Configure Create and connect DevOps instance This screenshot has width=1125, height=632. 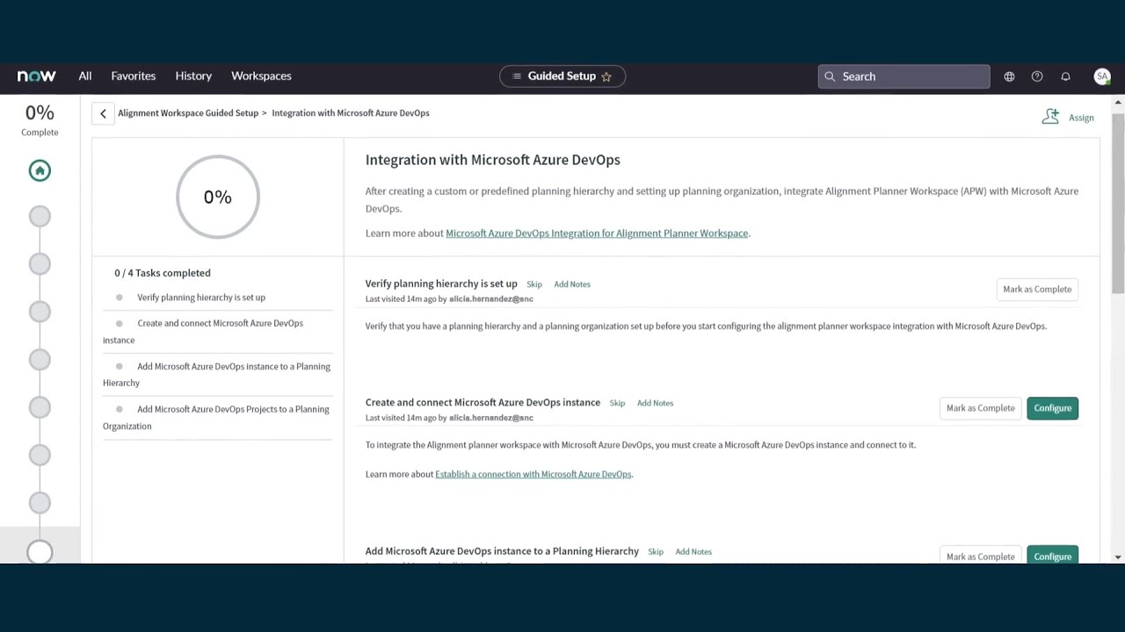[x=1052, y=408]
